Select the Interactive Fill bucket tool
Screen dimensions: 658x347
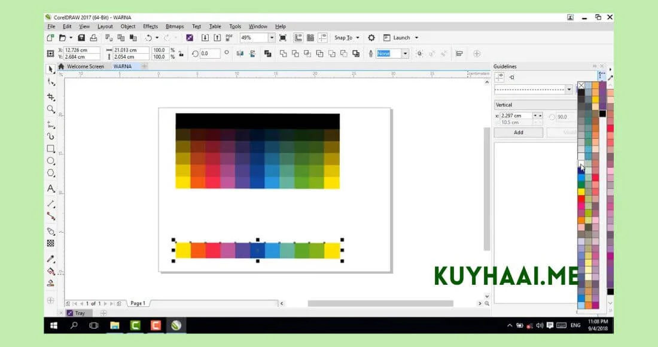[x=51, y=271]
